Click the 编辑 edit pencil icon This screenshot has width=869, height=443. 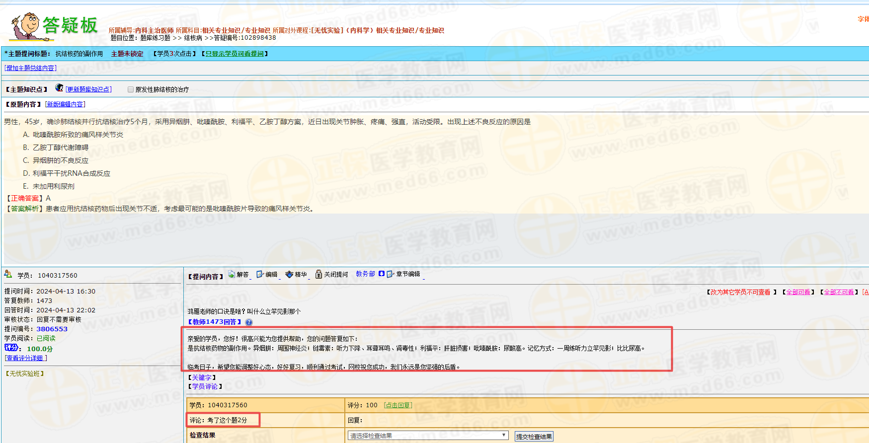[260, 274]
